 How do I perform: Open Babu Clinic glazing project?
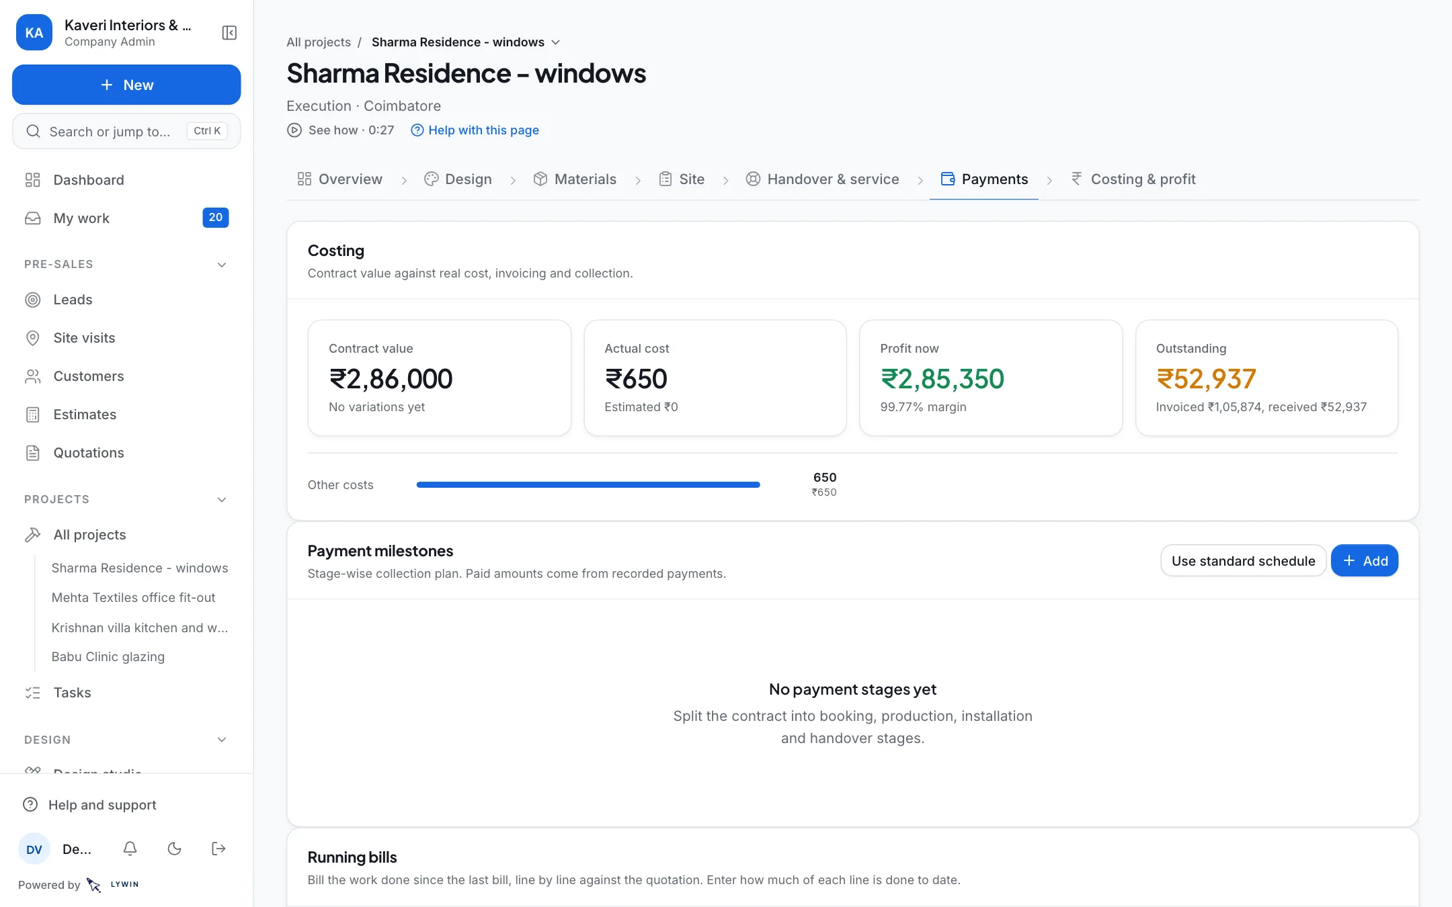108,657
